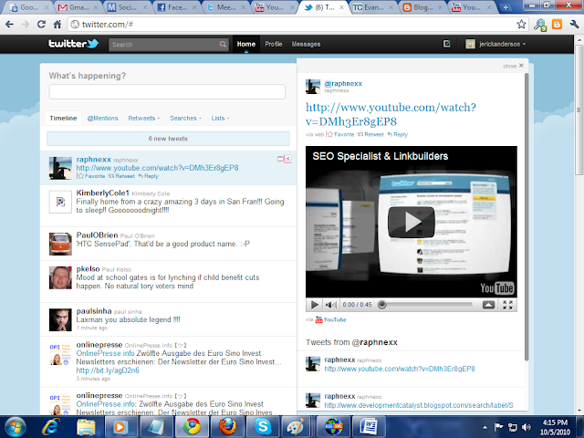
Task: Retweet from the detail pane
Action: (370, 134)
